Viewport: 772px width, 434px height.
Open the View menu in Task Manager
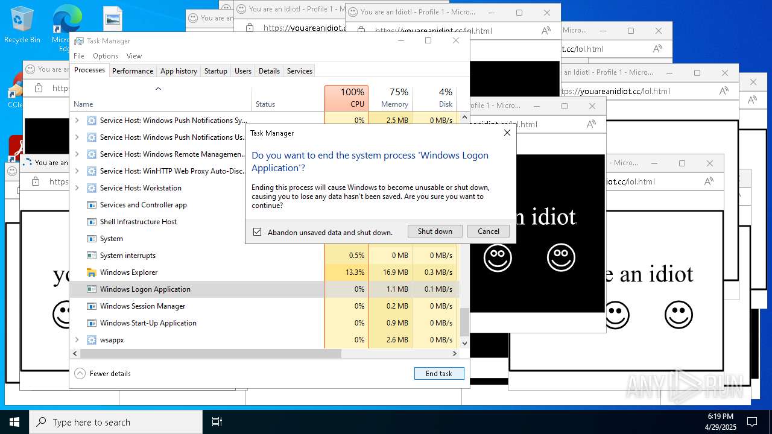[134, 55]
